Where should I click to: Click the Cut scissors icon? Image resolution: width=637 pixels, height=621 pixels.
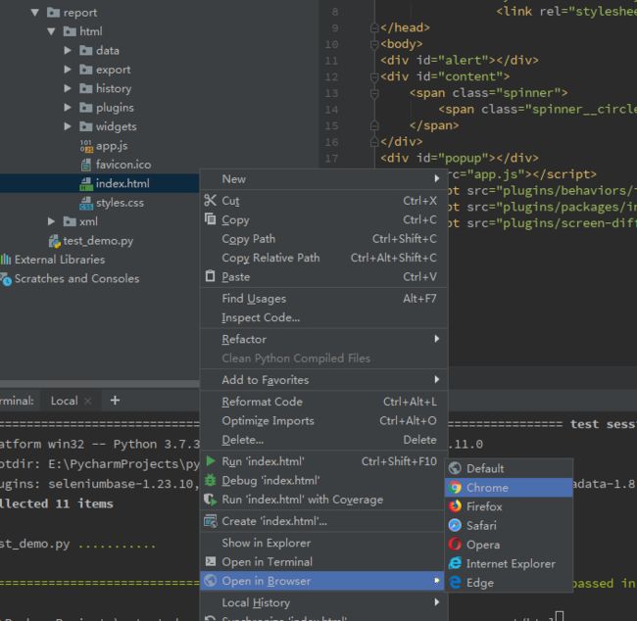point(210,200)
